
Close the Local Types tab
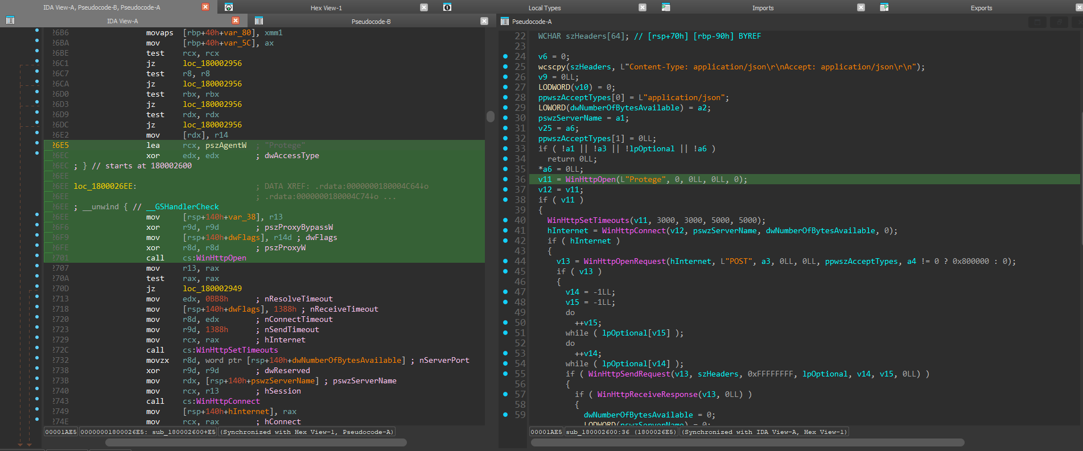pos(643,7)
